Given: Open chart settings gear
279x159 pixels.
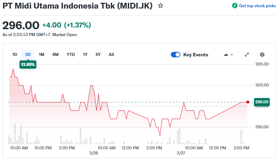Looking at the screenshot, I should [x=262, y=55].
